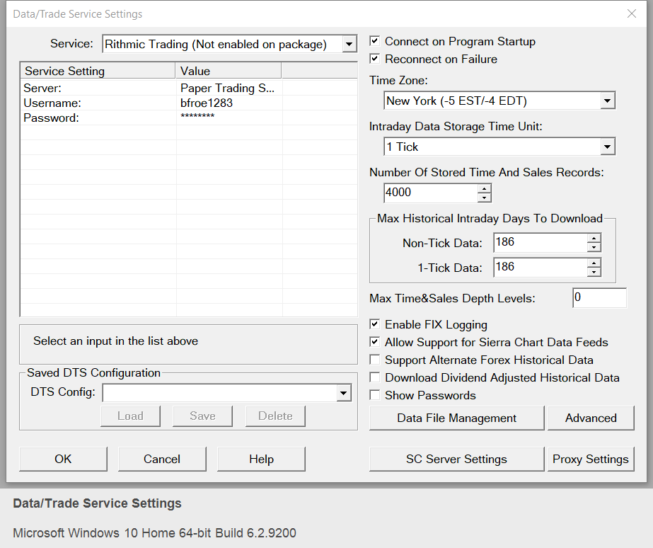This screenshot has height=548, width=653.
Task: Open SC Server Settings
Action: click(x=456, y=459)
